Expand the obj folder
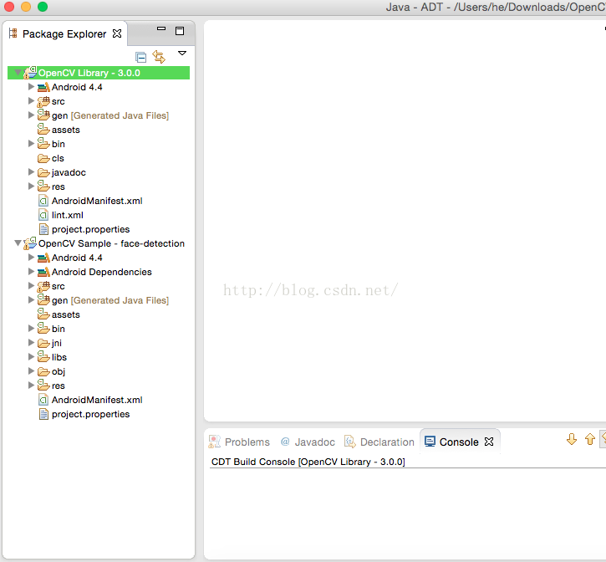Screen dimensions: 606x562 coord(31,371)
